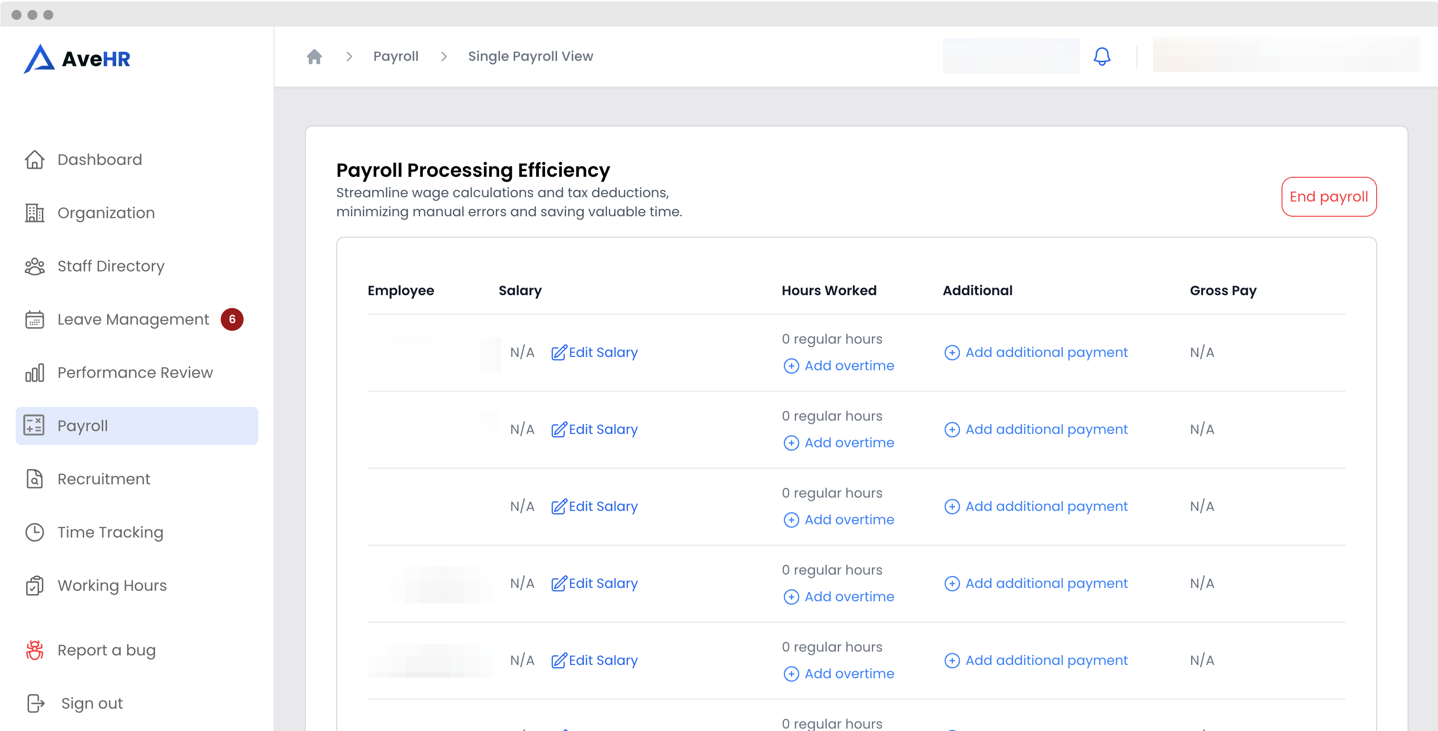Click the Organization building icon
The width and height of the screenshot is (1438, 731).
(x=35, y=213)
